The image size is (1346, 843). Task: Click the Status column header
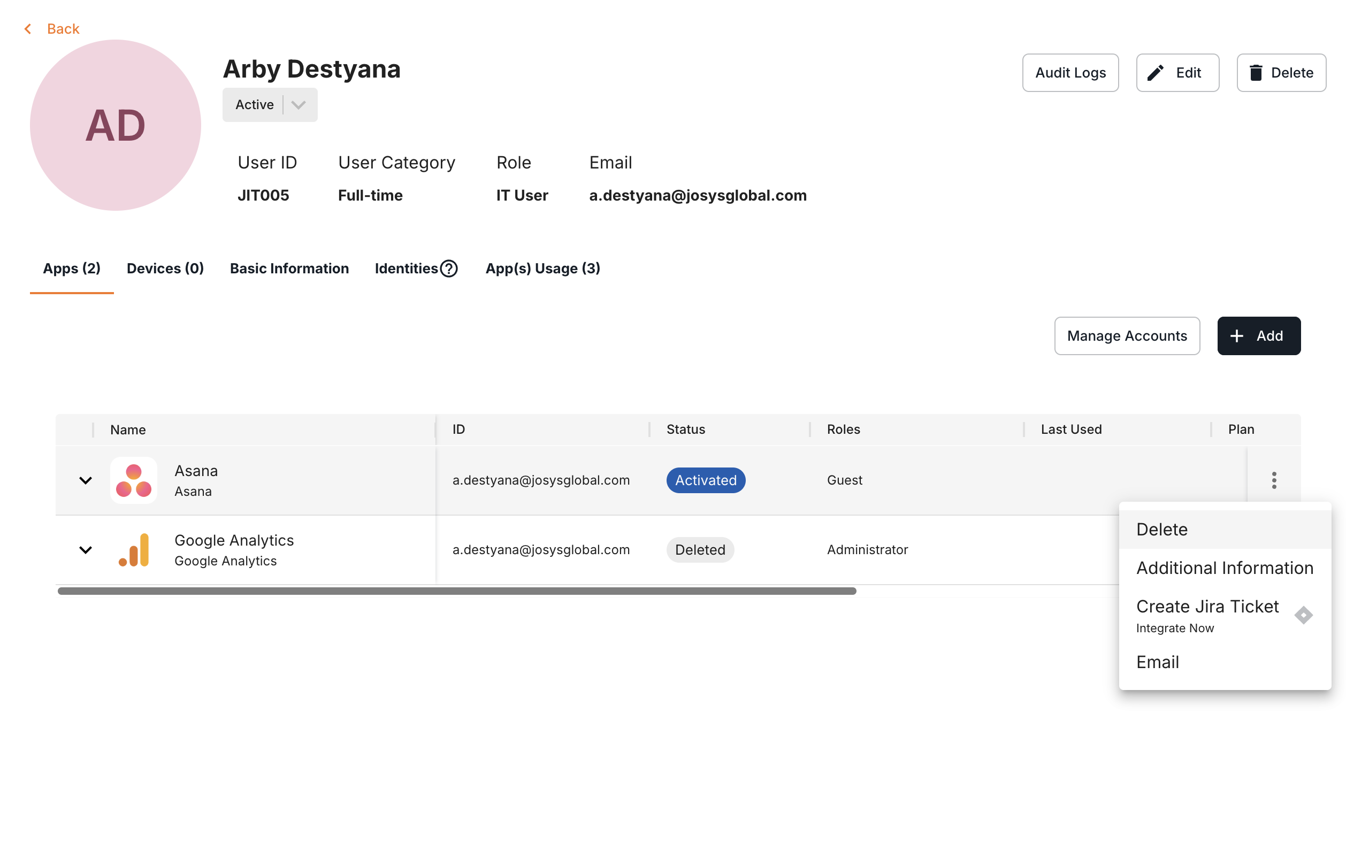685,430
